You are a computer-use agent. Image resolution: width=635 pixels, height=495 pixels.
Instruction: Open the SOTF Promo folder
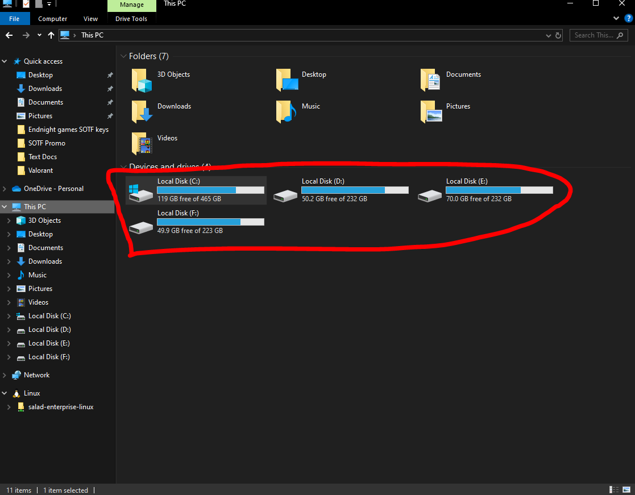(47, 143)
